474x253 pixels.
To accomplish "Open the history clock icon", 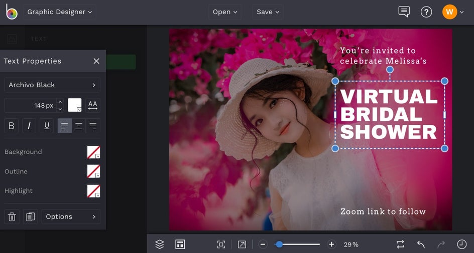I will (x=461, y=244).
